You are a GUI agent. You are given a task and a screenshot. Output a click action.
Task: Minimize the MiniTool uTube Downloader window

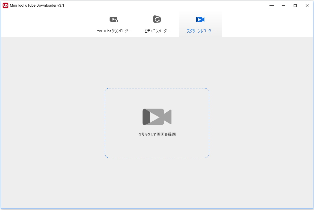(x=283, y=5)
